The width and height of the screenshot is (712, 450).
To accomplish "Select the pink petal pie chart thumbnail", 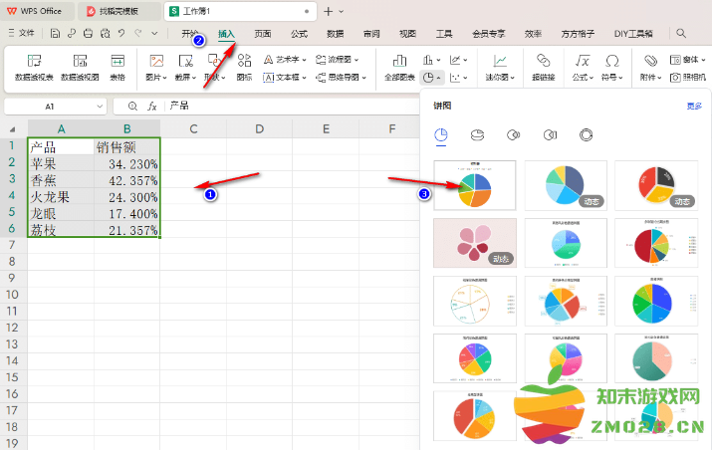I will [474, 242].
